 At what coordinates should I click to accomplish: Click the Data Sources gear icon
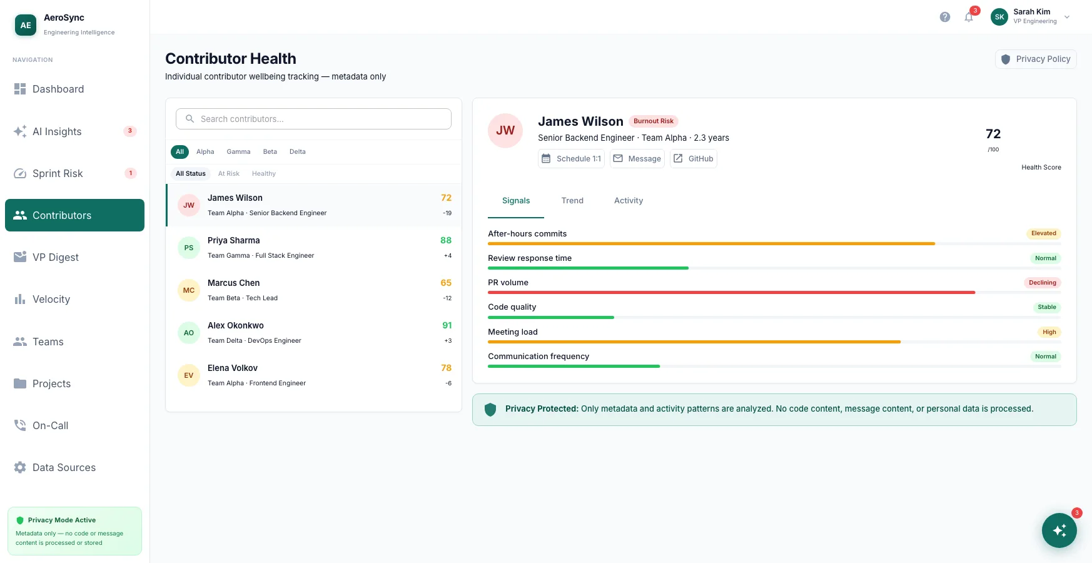[20, 467]
